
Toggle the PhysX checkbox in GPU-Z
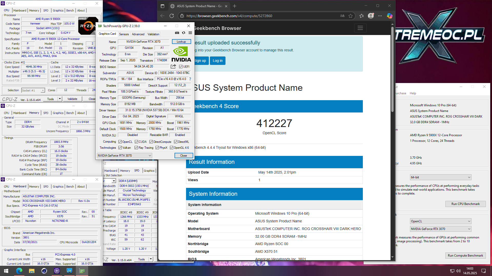(x=157, y=148)
